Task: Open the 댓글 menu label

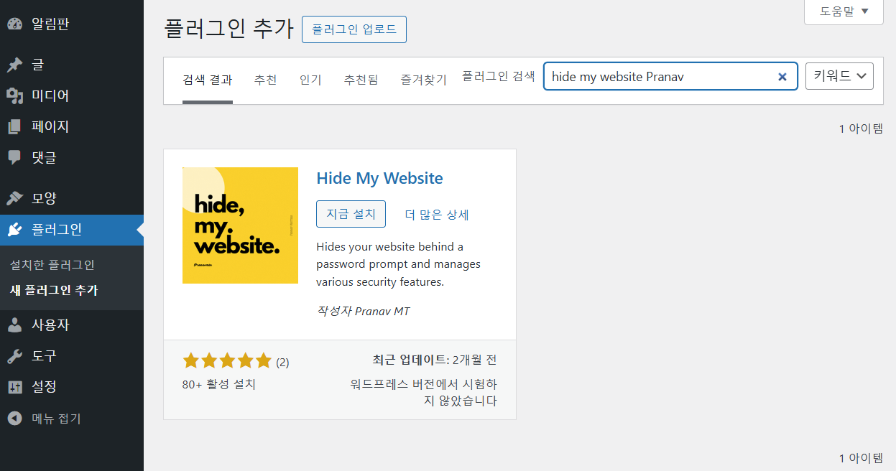Action: (44, 157)
